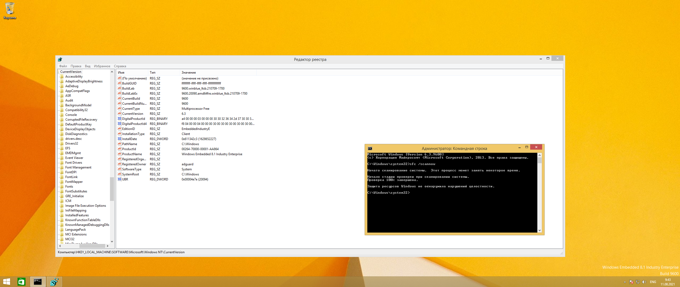
Task: Select the Accessibility folder icon
Action: coord(62,77)
